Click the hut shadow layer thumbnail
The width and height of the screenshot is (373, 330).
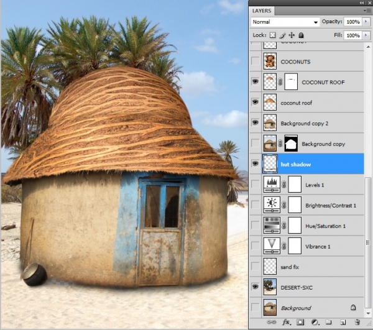point(270,163)
